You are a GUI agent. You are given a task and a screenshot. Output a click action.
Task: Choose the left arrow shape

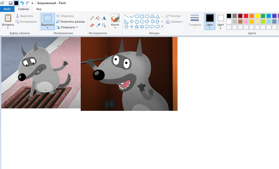pyautogui.click(x=152, y=22)
